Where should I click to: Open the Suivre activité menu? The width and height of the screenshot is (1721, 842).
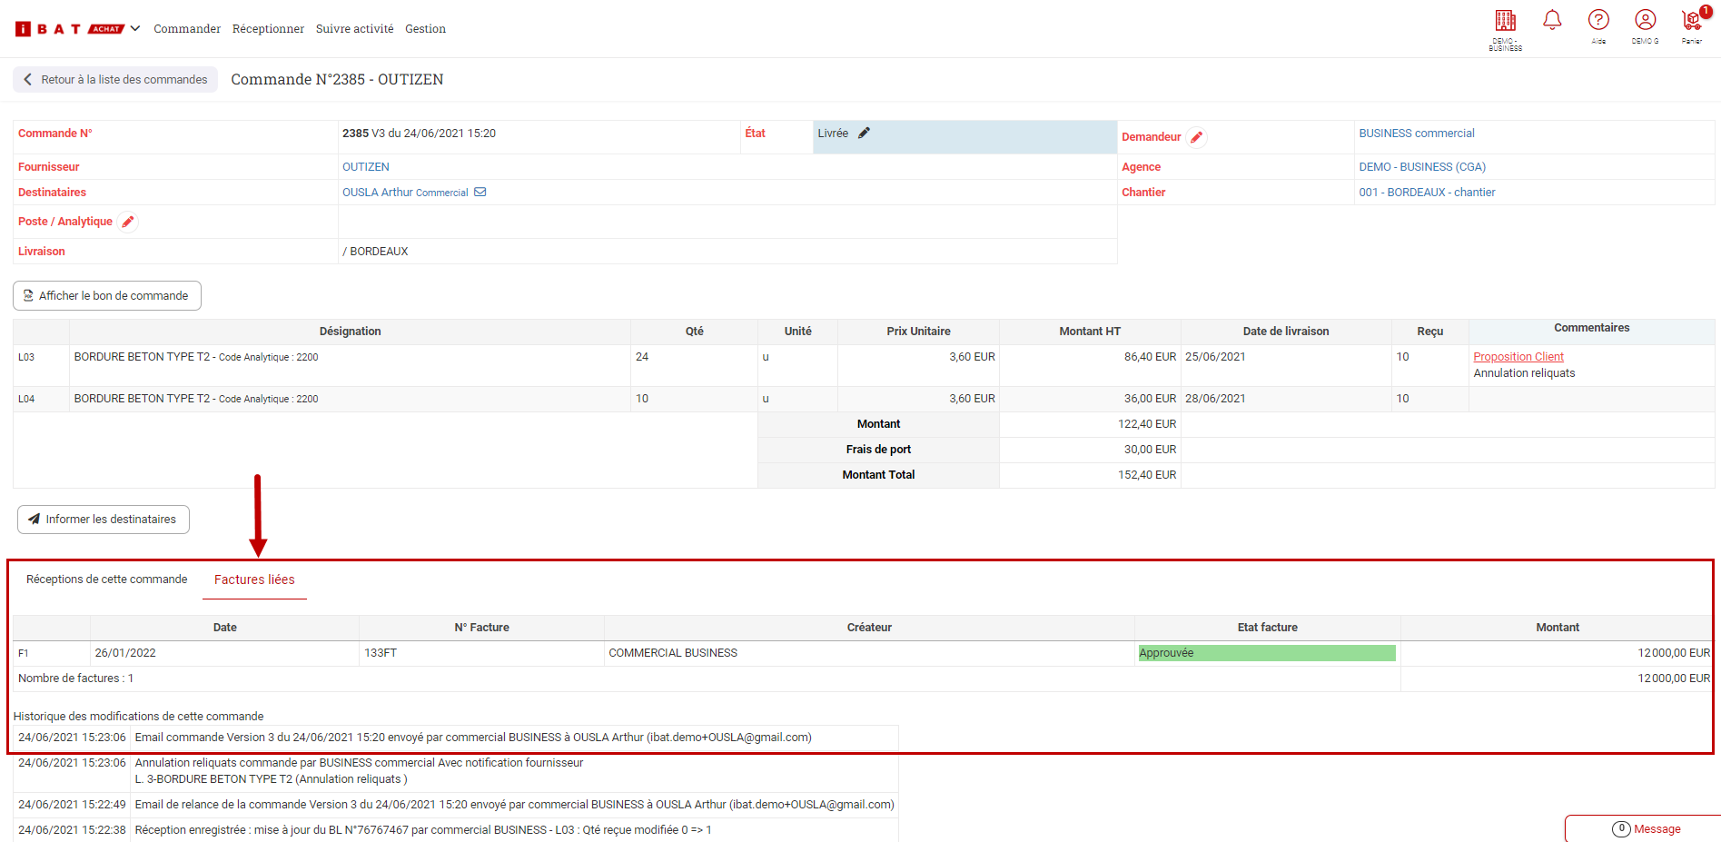pos(354,29)
